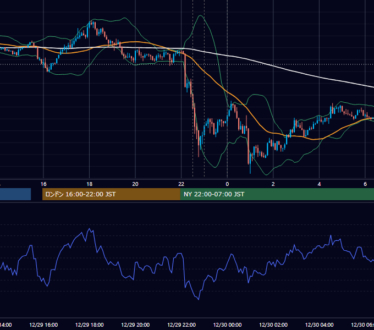Click the '16' hour label on the price chart axis
The height and width of the screenshot is (330, 374).
tap(43, 184)
